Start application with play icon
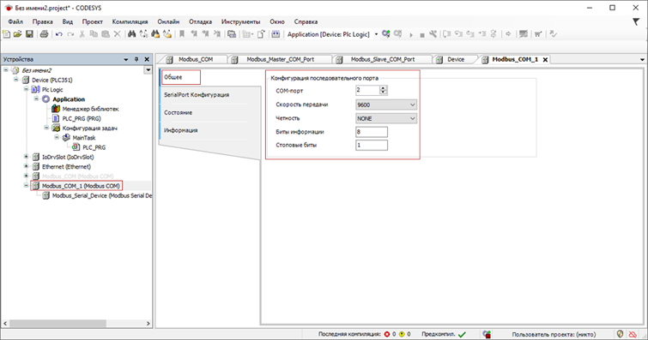This screenshot has height=340, width=648. pos(411,34)
